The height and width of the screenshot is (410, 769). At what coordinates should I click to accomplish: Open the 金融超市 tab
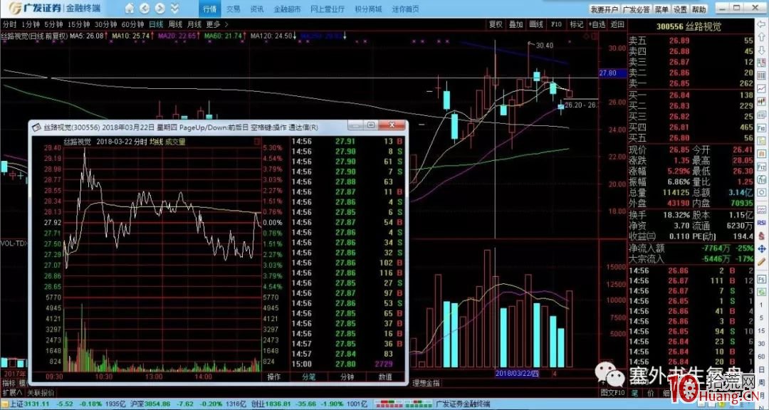click(286, 9)
